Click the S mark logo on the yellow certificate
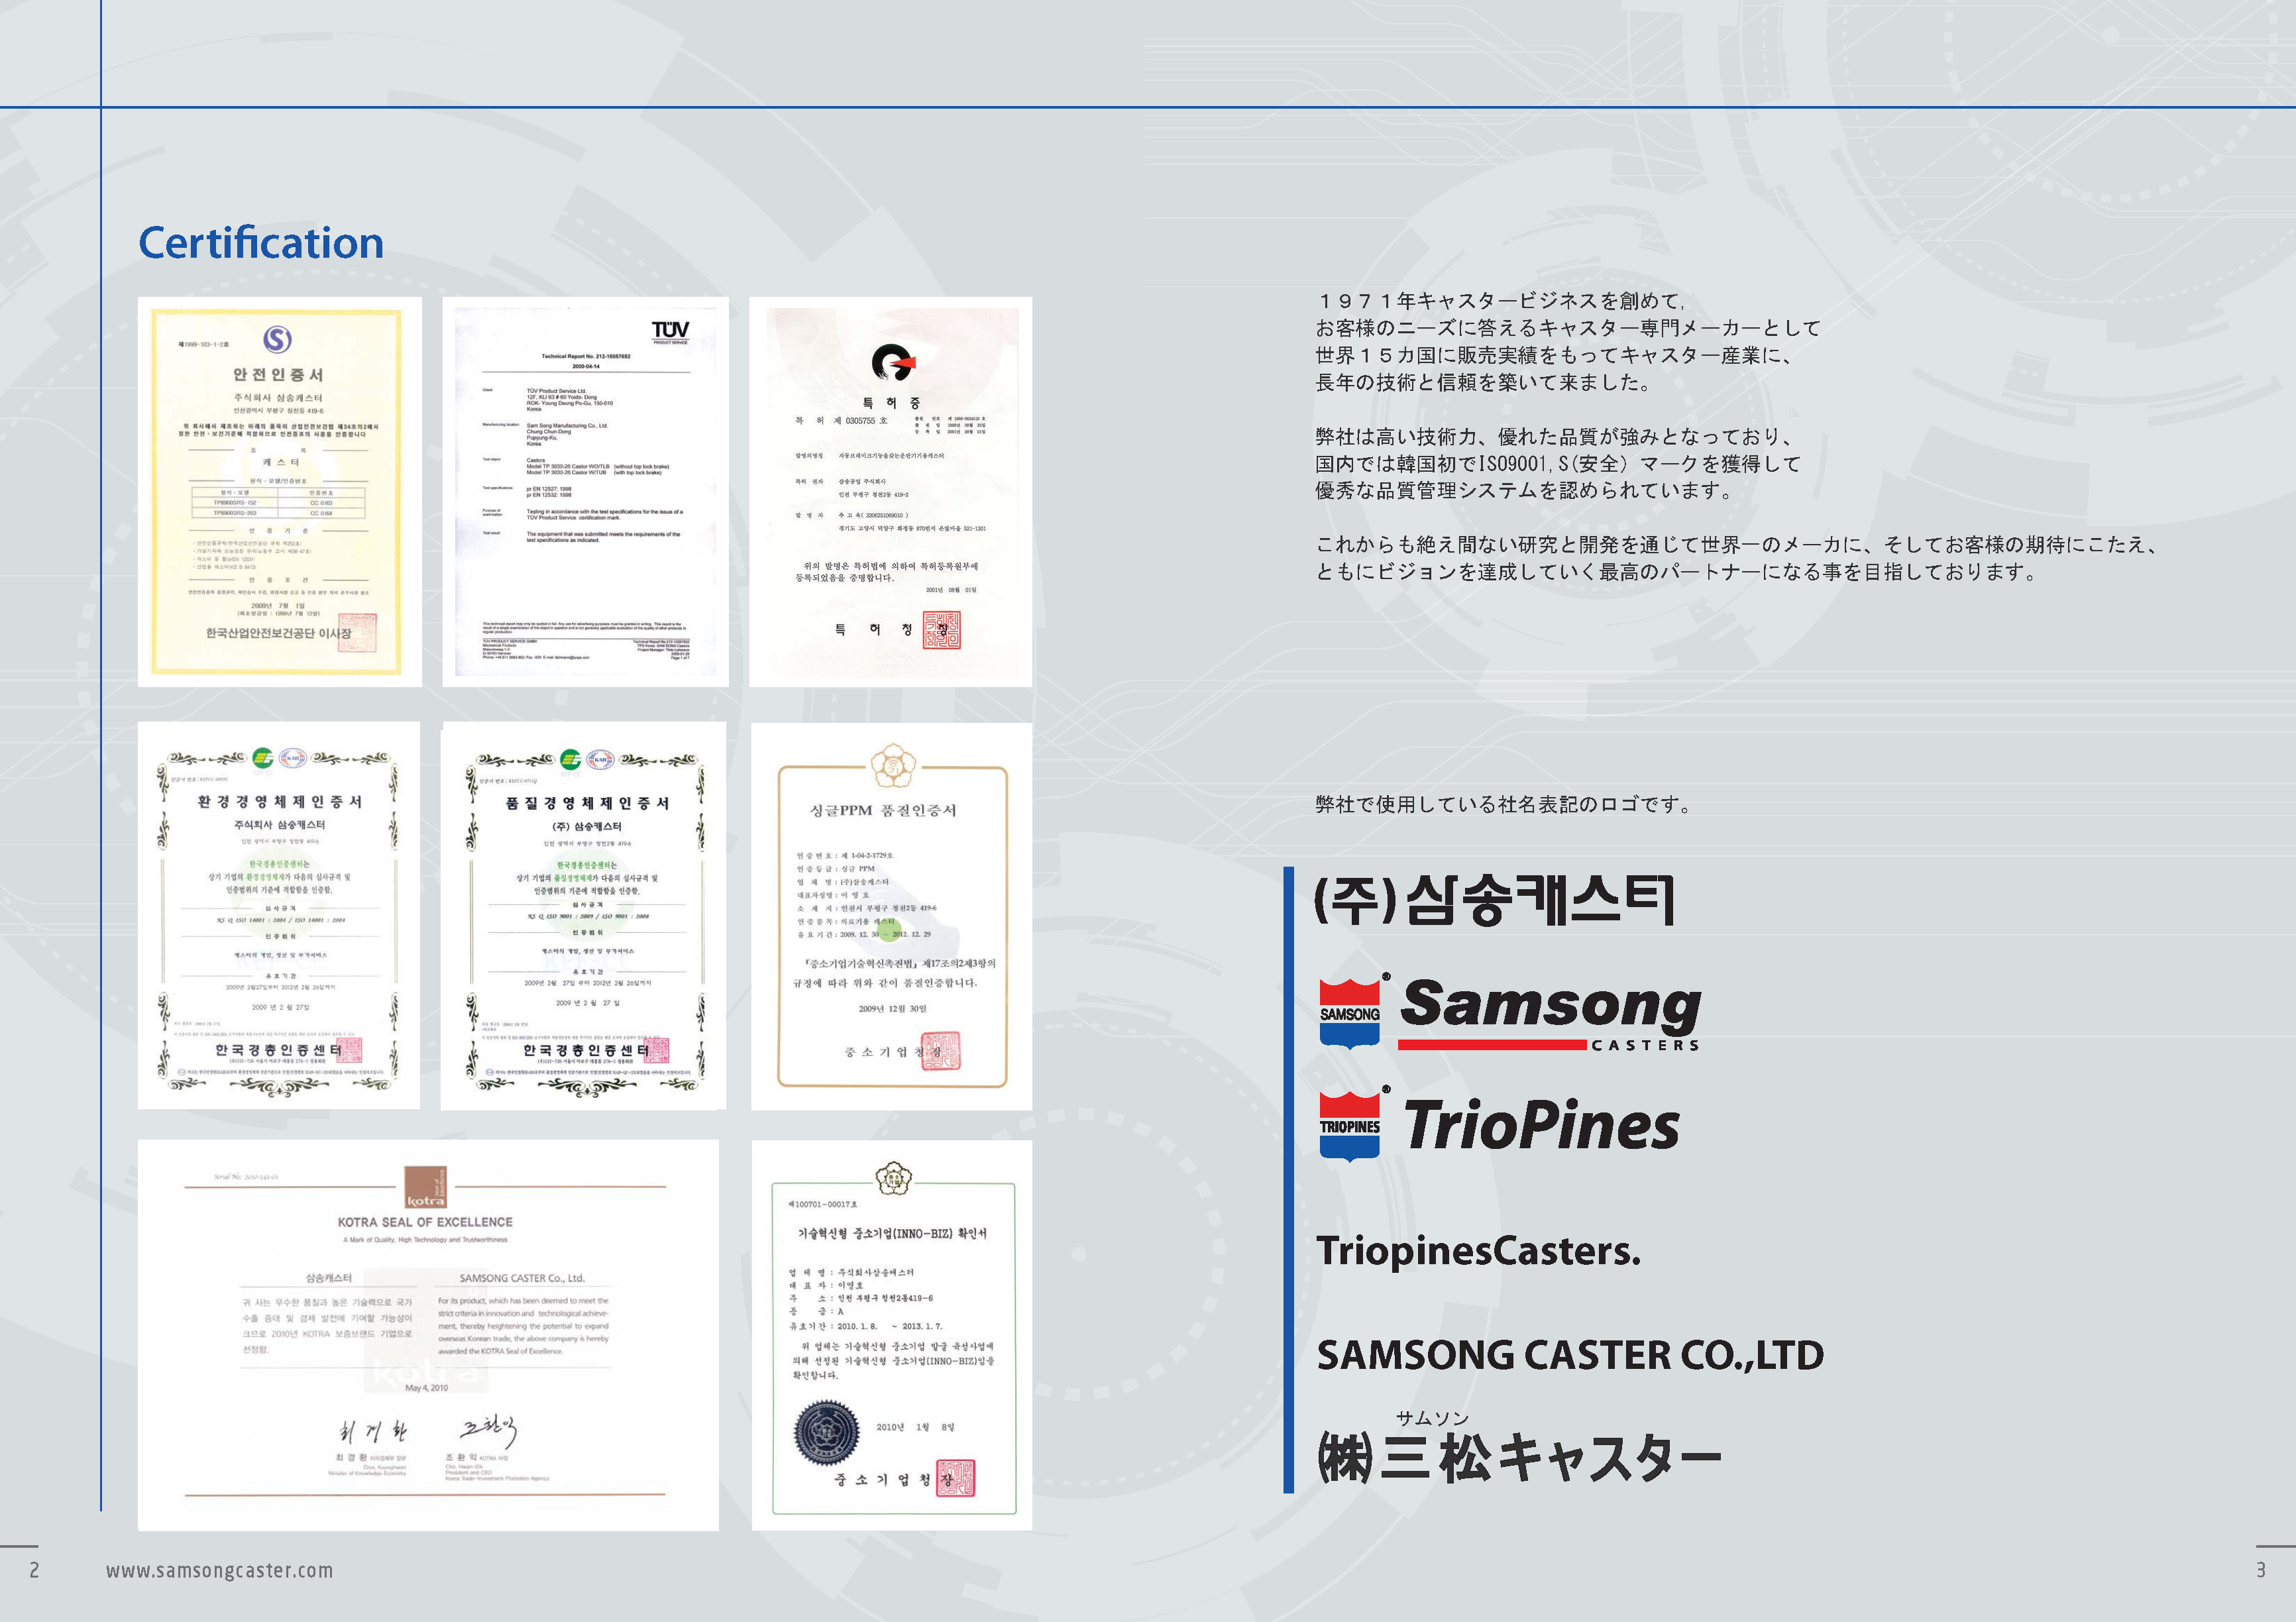 (x=277, y=339)
